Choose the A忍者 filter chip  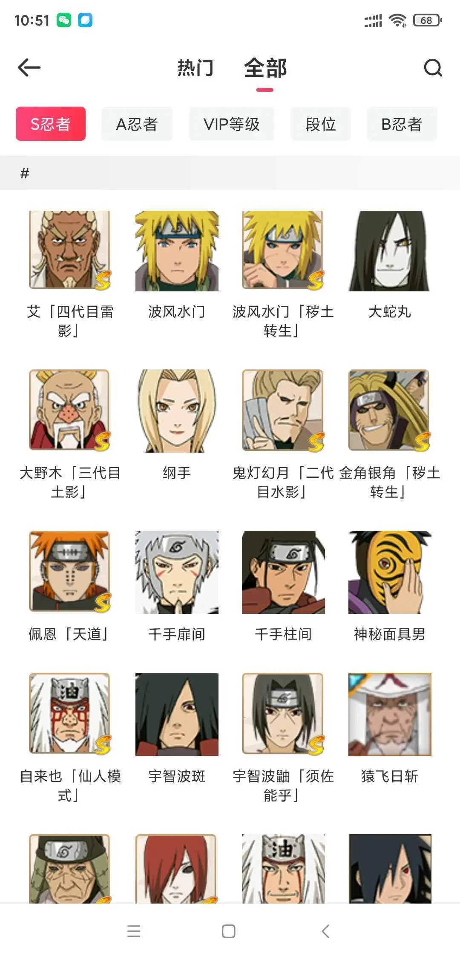point(137,124)
